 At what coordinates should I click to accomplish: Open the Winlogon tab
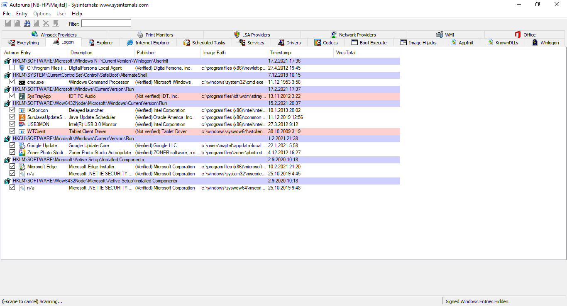545,43
